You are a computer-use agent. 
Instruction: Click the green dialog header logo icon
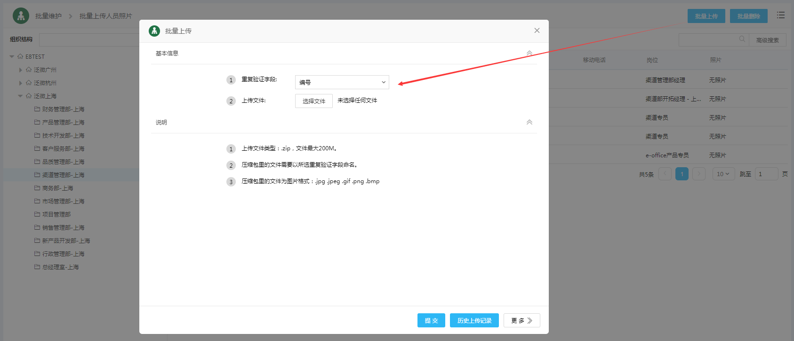pos(154,31)
